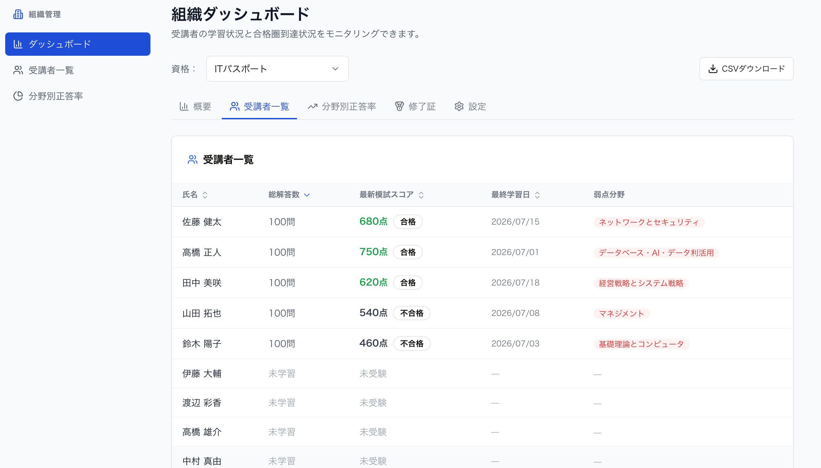Click the マネジメント tag
Screen dimensions: 821x468
pos(622,313)
